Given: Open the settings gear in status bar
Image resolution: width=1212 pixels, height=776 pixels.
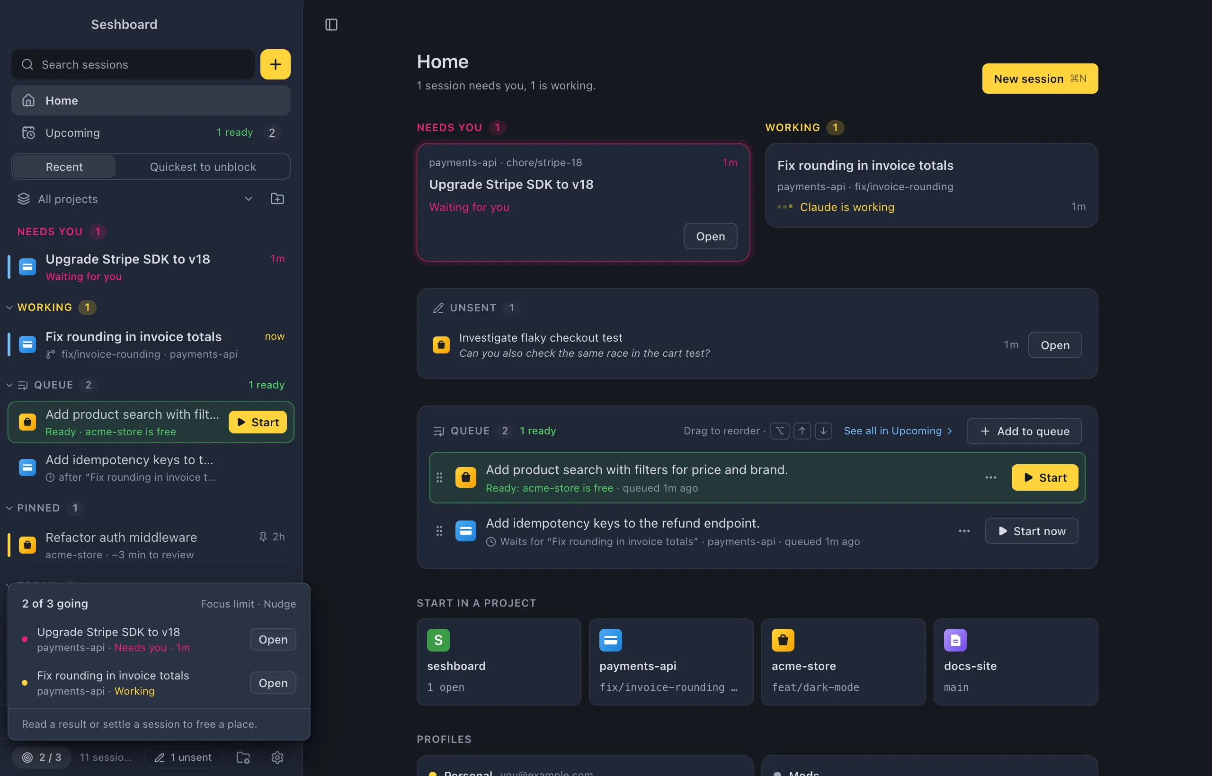Looking at the screenshot, I should tap(277, 758).
